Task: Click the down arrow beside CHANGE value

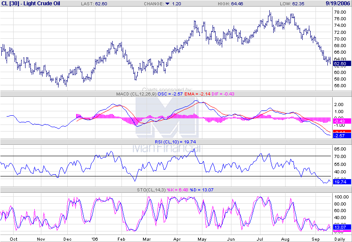Action: (167, 4)
